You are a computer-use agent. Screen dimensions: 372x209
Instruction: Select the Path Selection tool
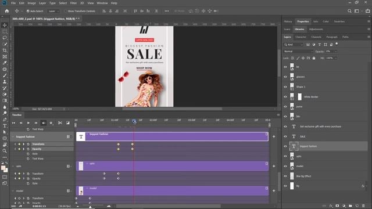pos(5,132)
